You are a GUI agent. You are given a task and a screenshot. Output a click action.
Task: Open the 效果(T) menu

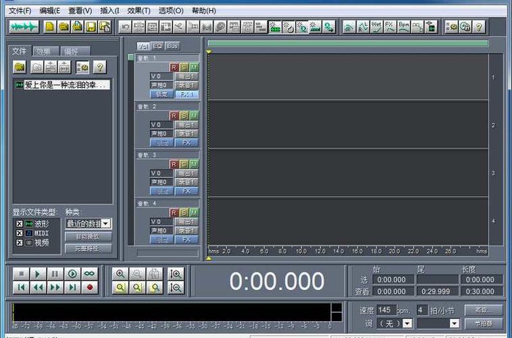point(138,11)
